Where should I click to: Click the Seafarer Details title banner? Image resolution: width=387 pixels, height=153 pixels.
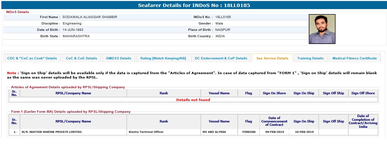coord(194,5)
